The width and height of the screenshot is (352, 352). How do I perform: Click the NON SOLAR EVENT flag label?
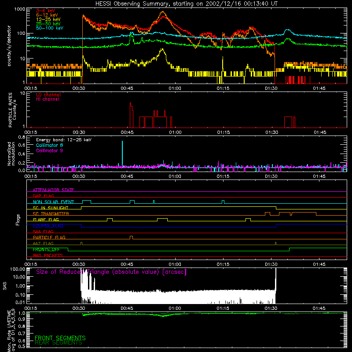[x=53, y=202]
